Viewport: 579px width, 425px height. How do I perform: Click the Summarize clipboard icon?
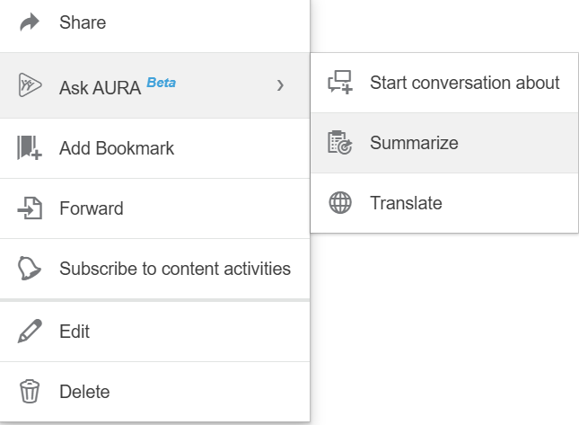[x=340, y=143]
